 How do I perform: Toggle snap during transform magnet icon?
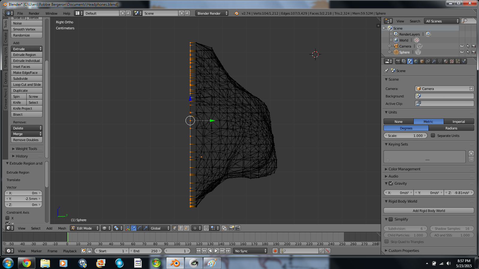(206, 228)
